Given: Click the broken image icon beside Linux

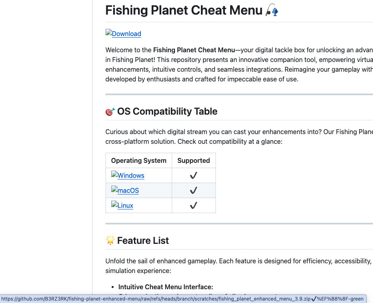Looking at the screenshot, I should (114, 205).
